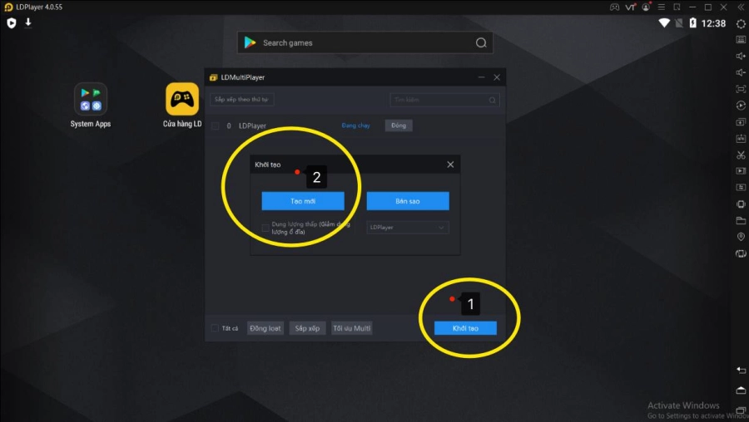Open the virtual GPS location icon
Image resolution: width=749 pixels, height=422 pixels.
(741, 237)
